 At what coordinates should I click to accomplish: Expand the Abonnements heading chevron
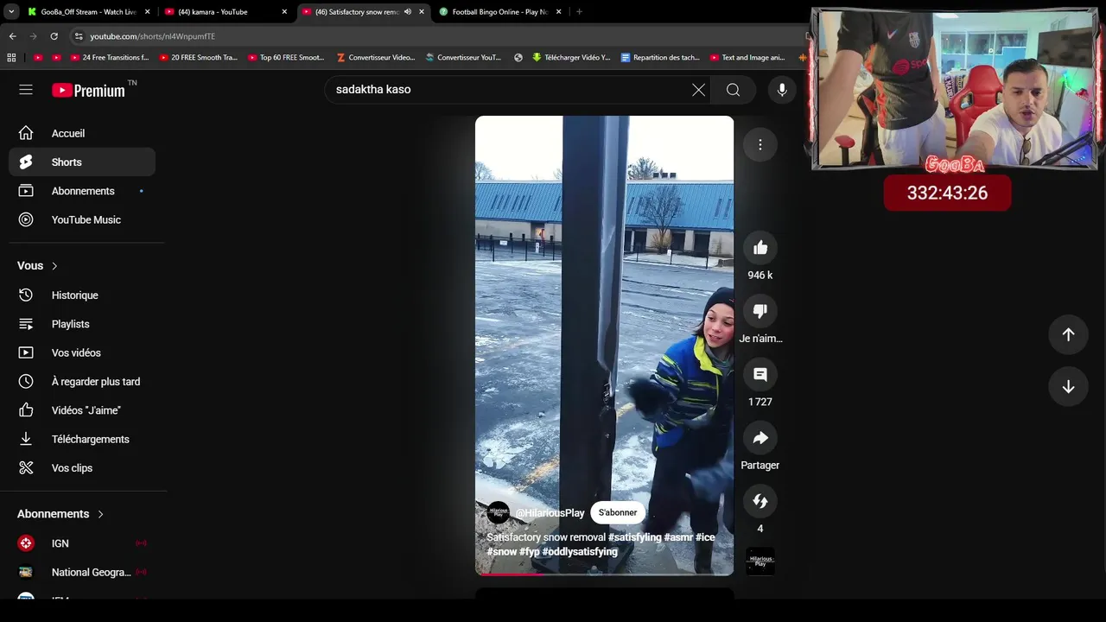(100, 514)
